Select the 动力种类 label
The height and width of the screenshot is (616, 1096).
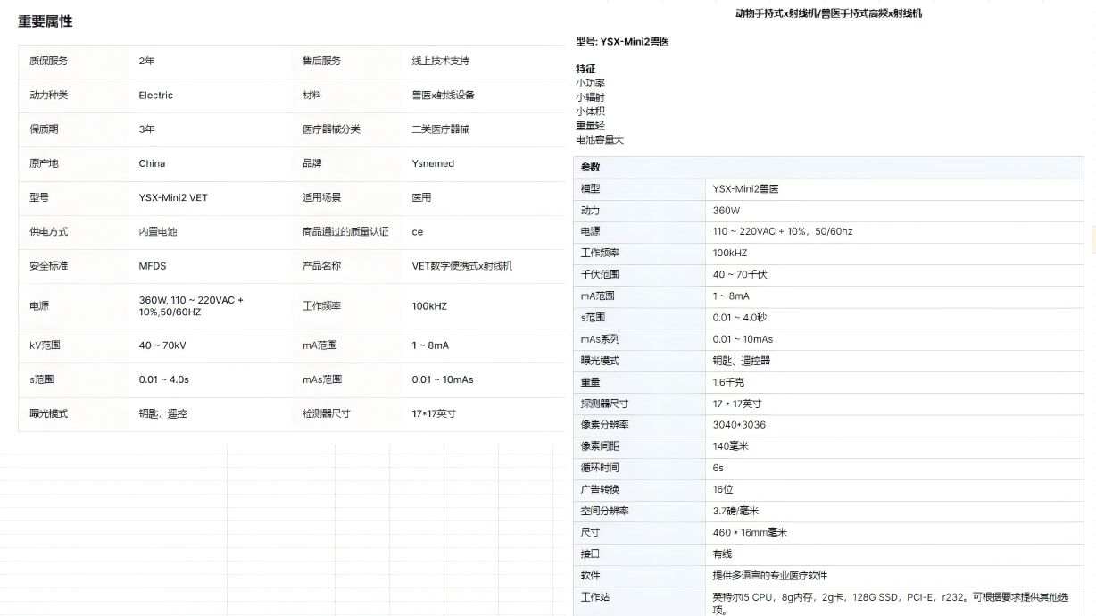48,95
